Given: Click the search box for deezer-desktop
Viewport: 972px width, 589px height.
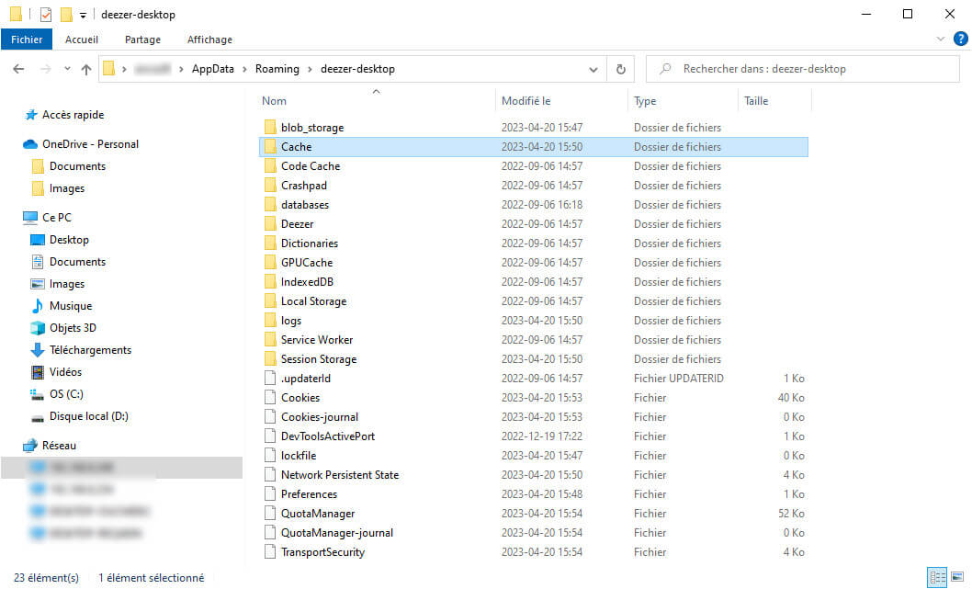Looking at the screenshot, I should coord(802,69).
